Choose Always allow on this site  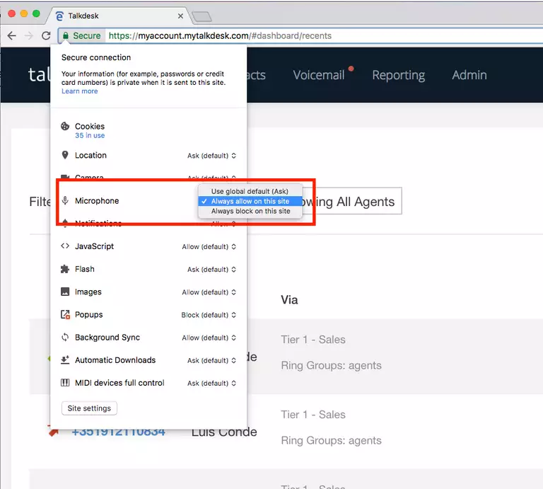(x=250, y=202)
